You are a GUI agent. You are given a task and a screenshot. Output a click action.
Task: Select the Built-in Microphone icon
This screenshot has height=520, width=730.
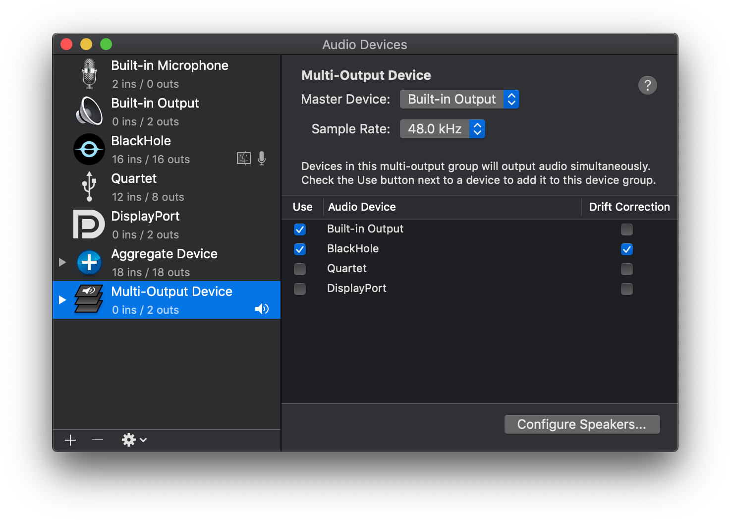(89, 74)
